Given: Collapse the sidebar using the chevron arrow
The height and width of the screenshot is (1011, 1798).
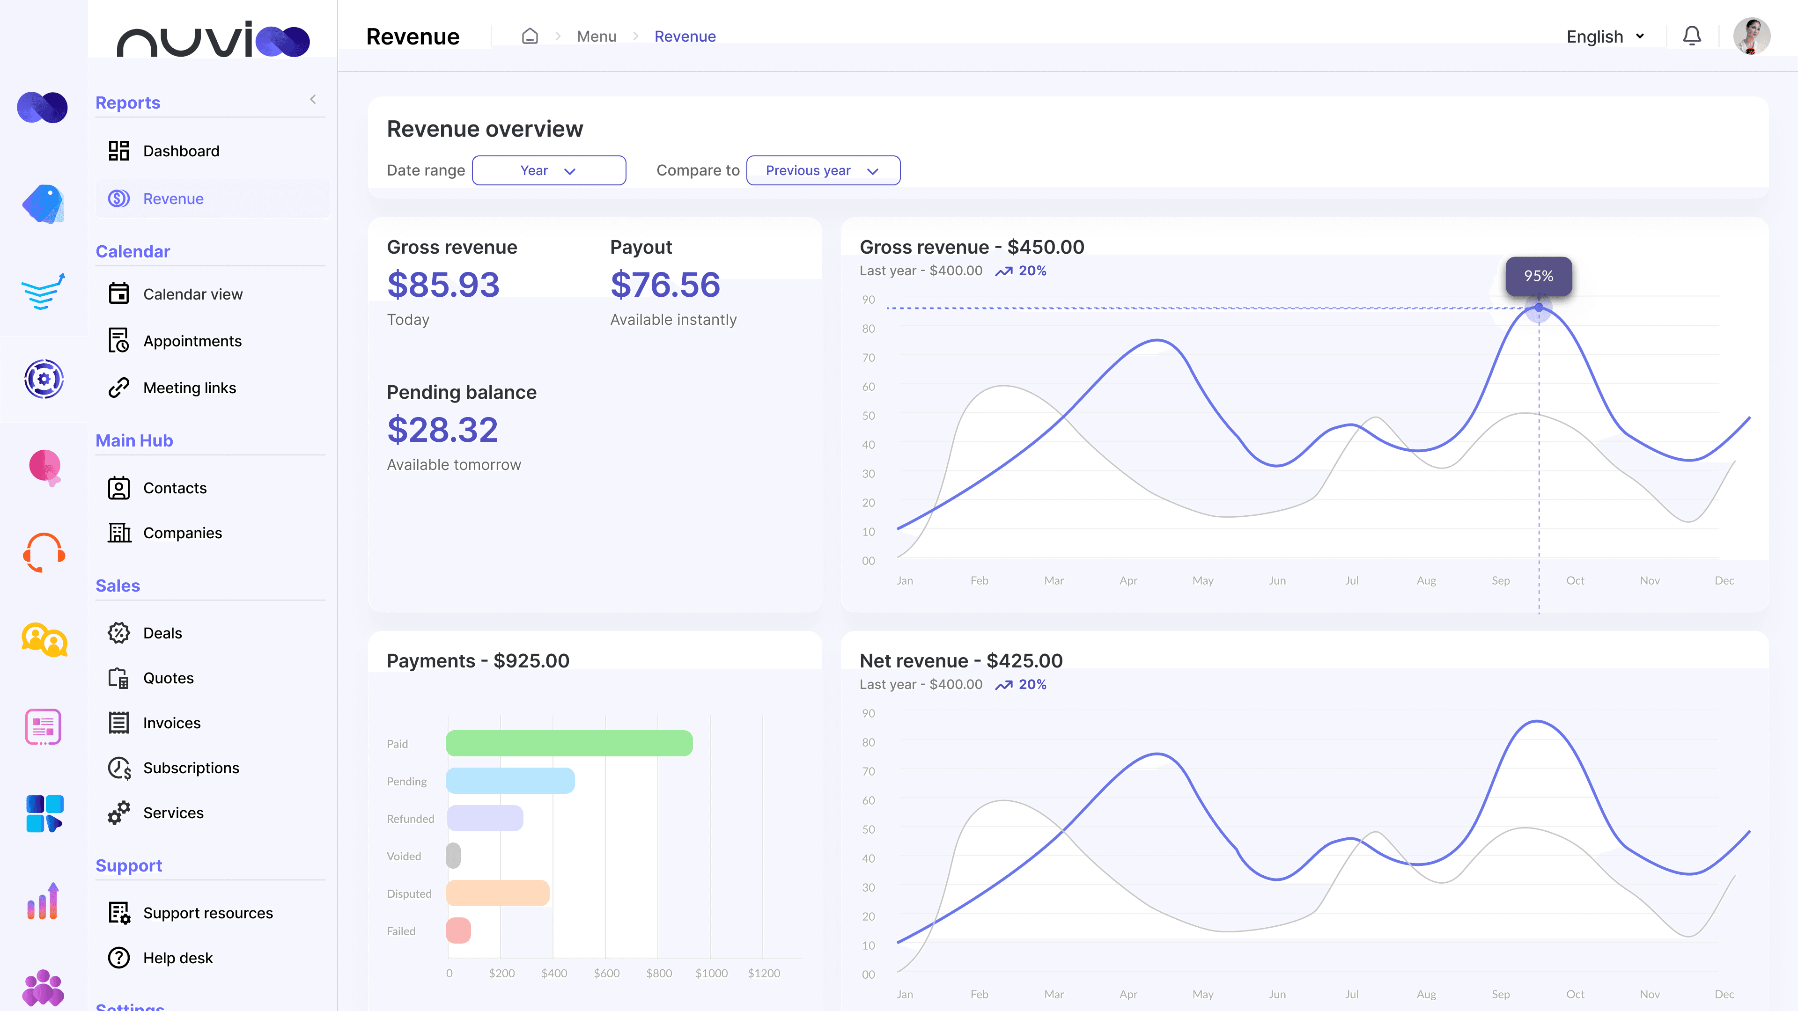Looking at the screenshot, I should click(313, 99).
